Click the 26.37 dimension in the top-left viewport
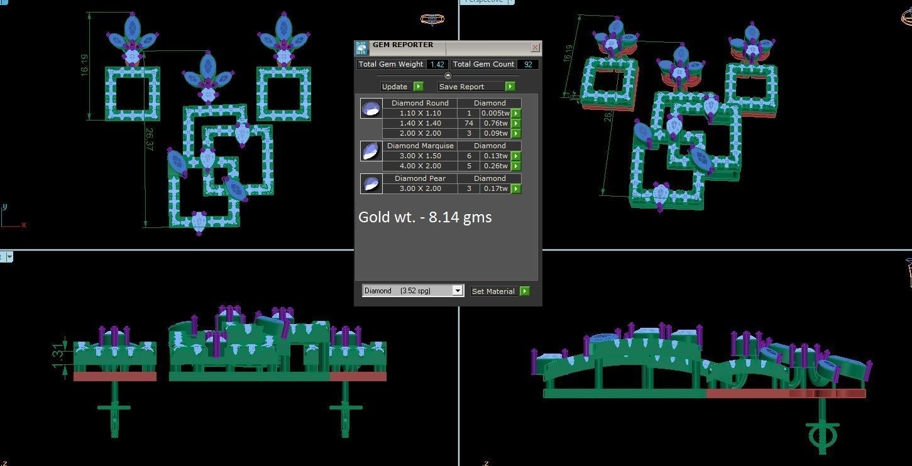 pyautogui.click(x=150, y=139)
